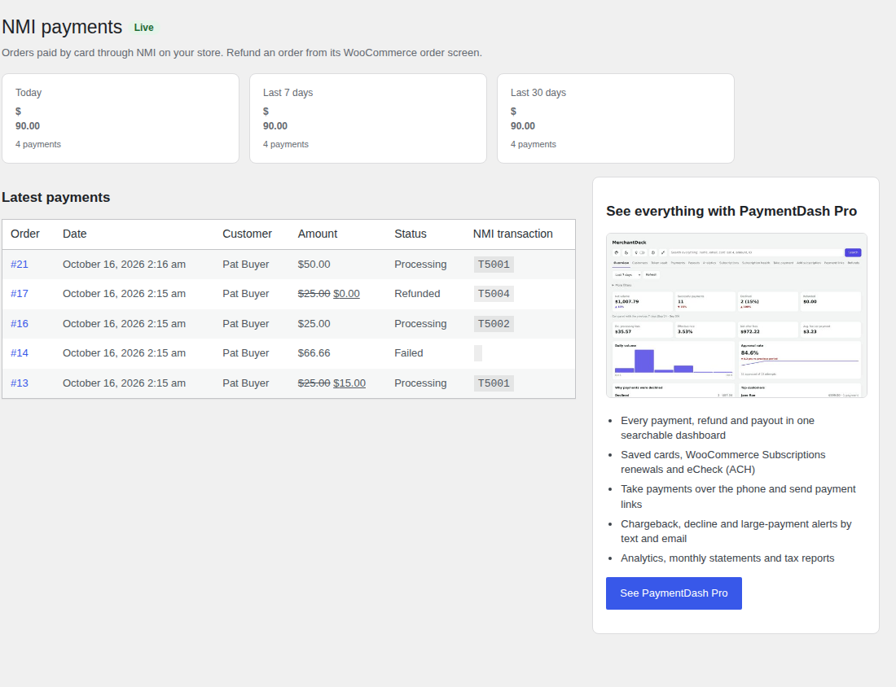Image resolution: width=896 pixels, height=687 pixels.
Task: Click the Every payment, refund and payout bullet
Action: [717, 427]
